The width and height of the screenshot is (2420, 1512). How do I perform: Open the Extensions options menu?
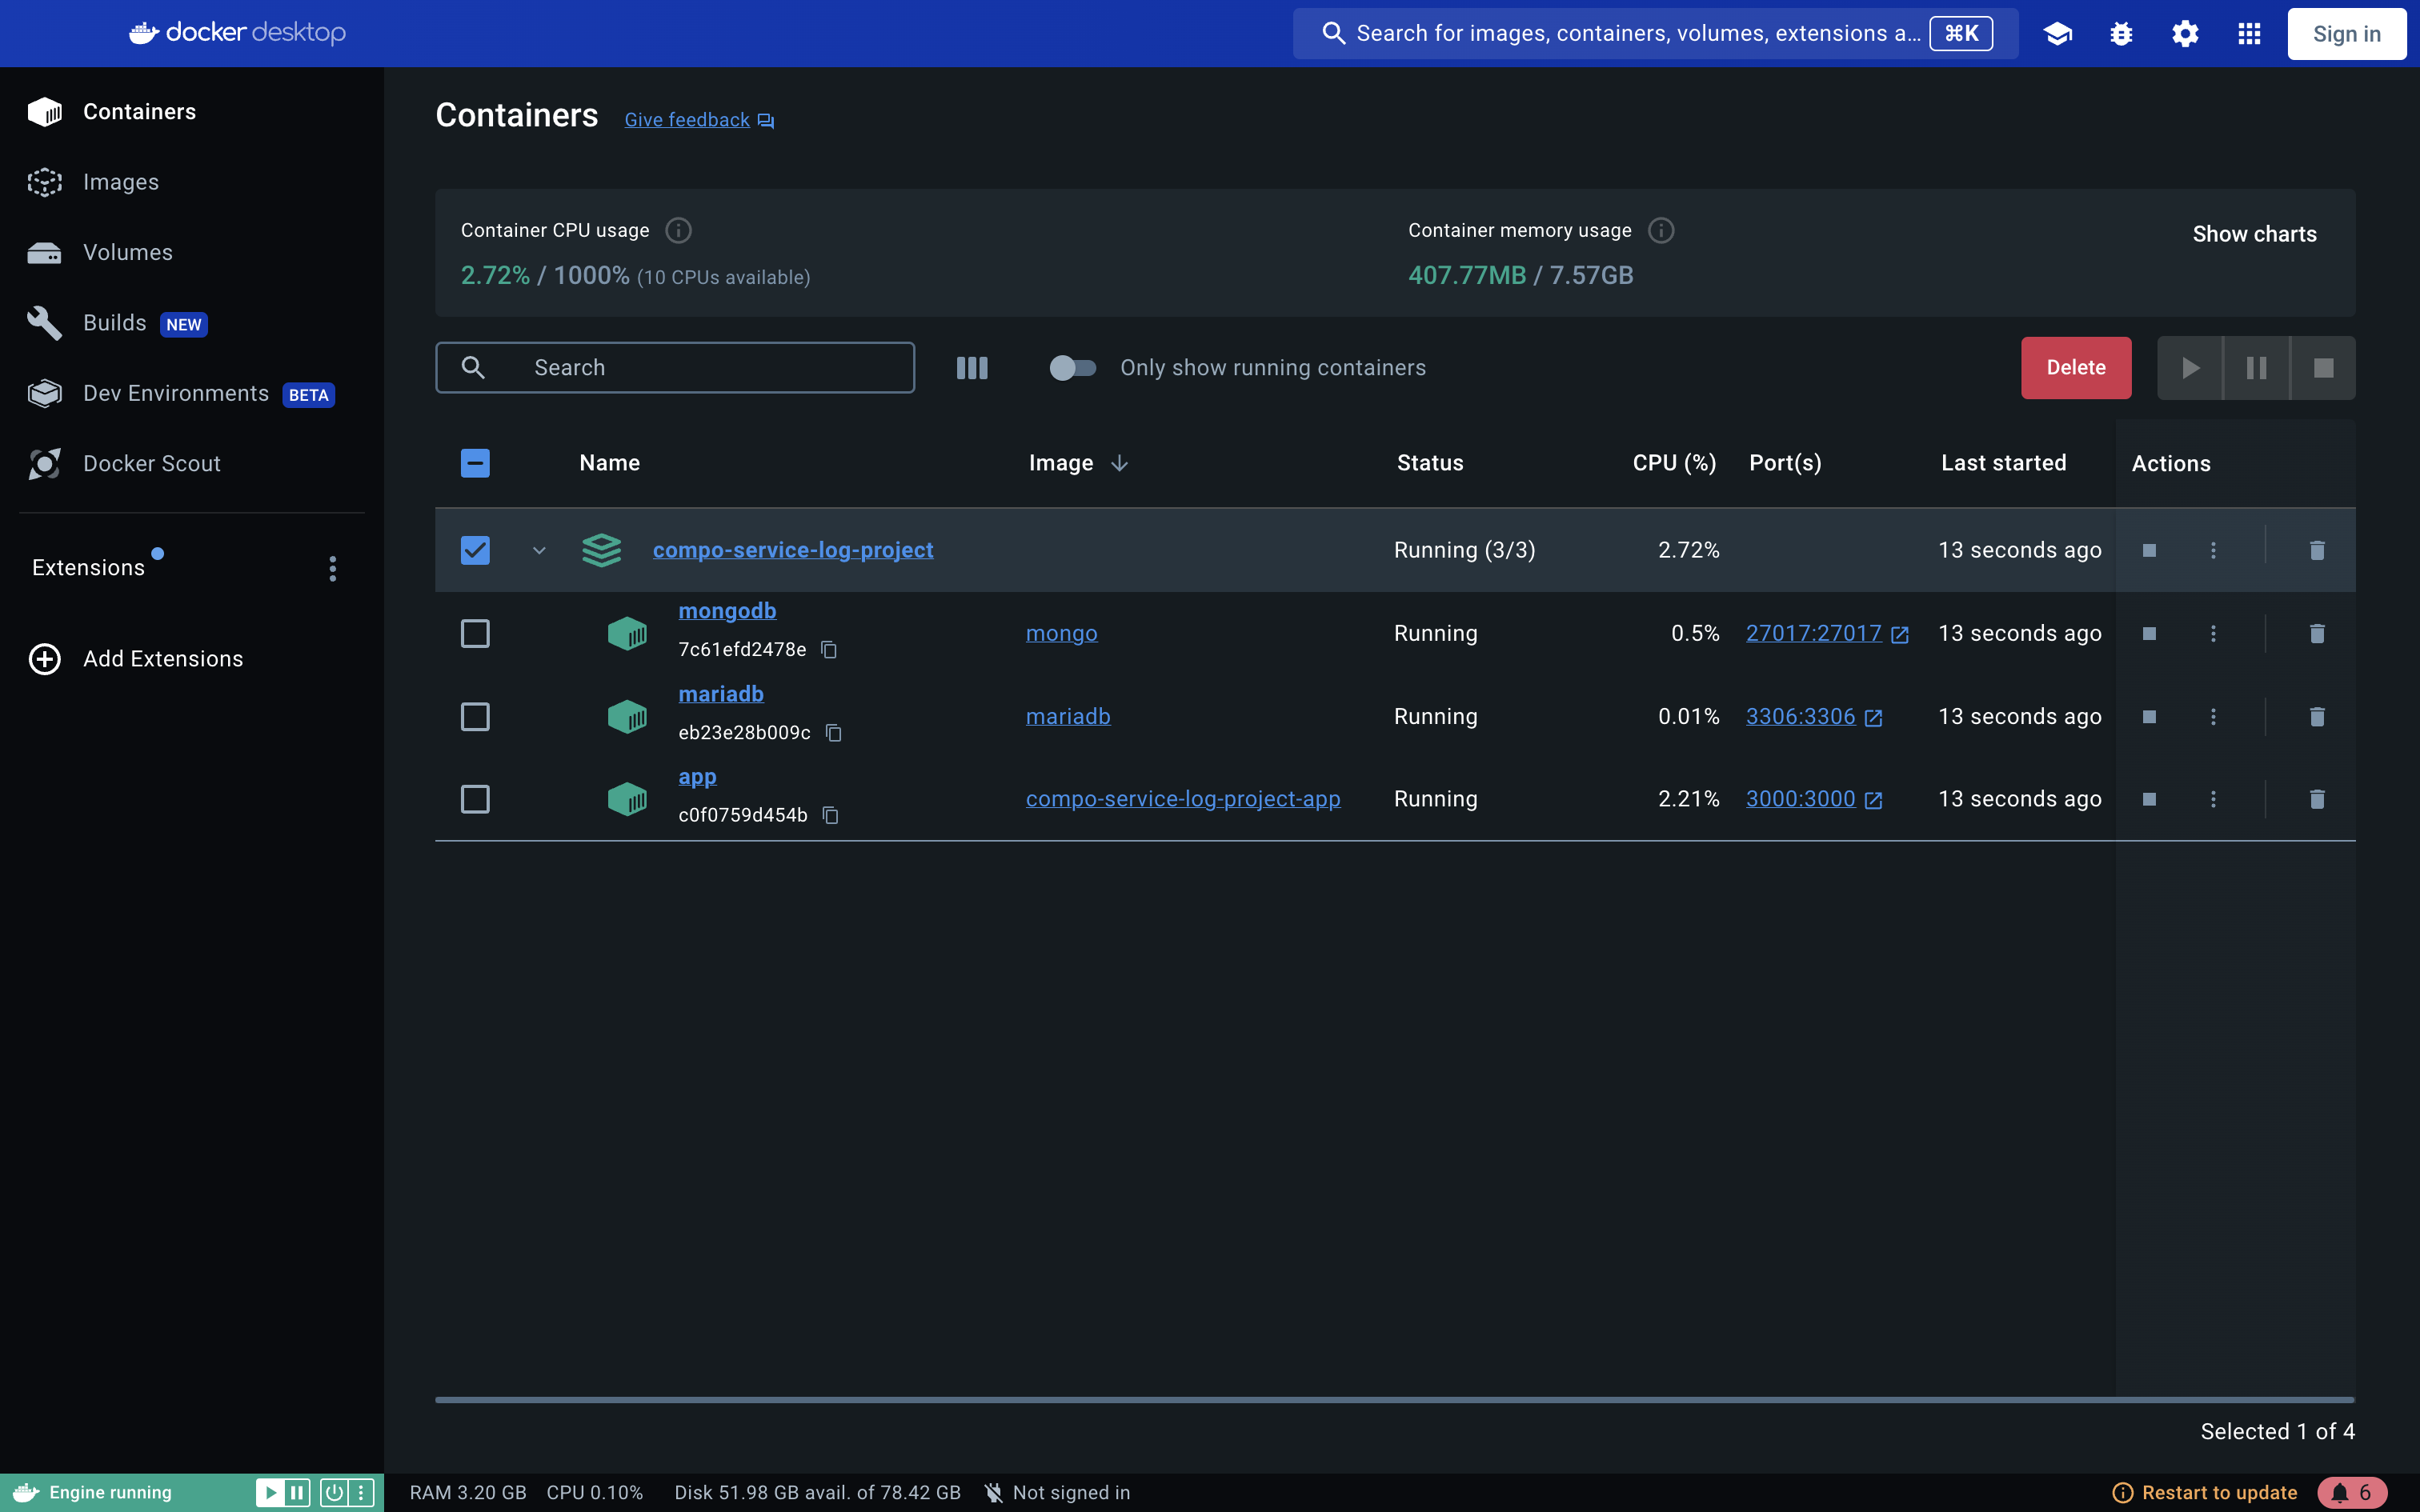click(x=333, y=568)
